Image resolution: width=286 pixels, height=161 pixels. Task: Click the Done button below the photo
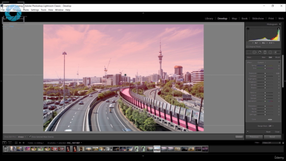tap(239, 137)
